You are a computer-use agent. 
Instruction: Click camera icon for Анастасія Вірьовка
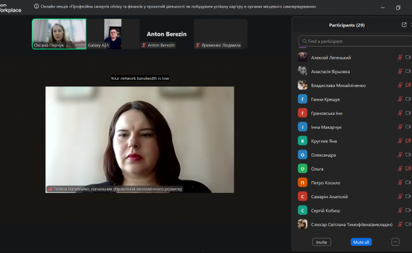click(x=408, y=71)
